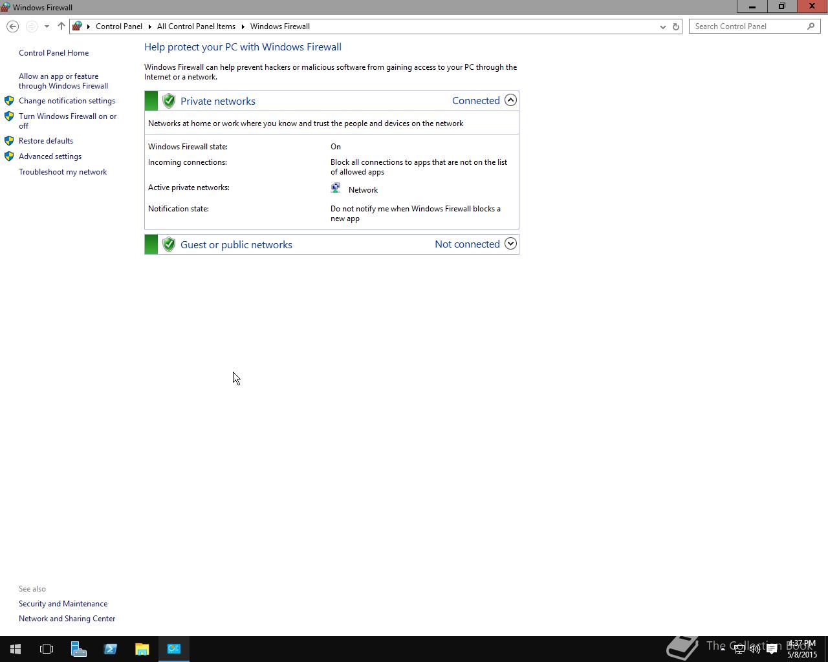Open Turn Windows Firewall on or off

(68, 121)
